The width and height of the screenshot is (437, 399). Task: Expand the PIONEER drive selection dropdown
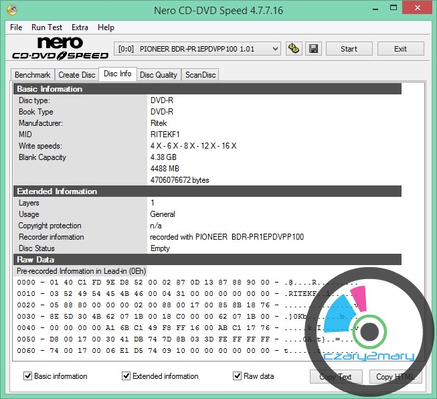click(275, 49)
